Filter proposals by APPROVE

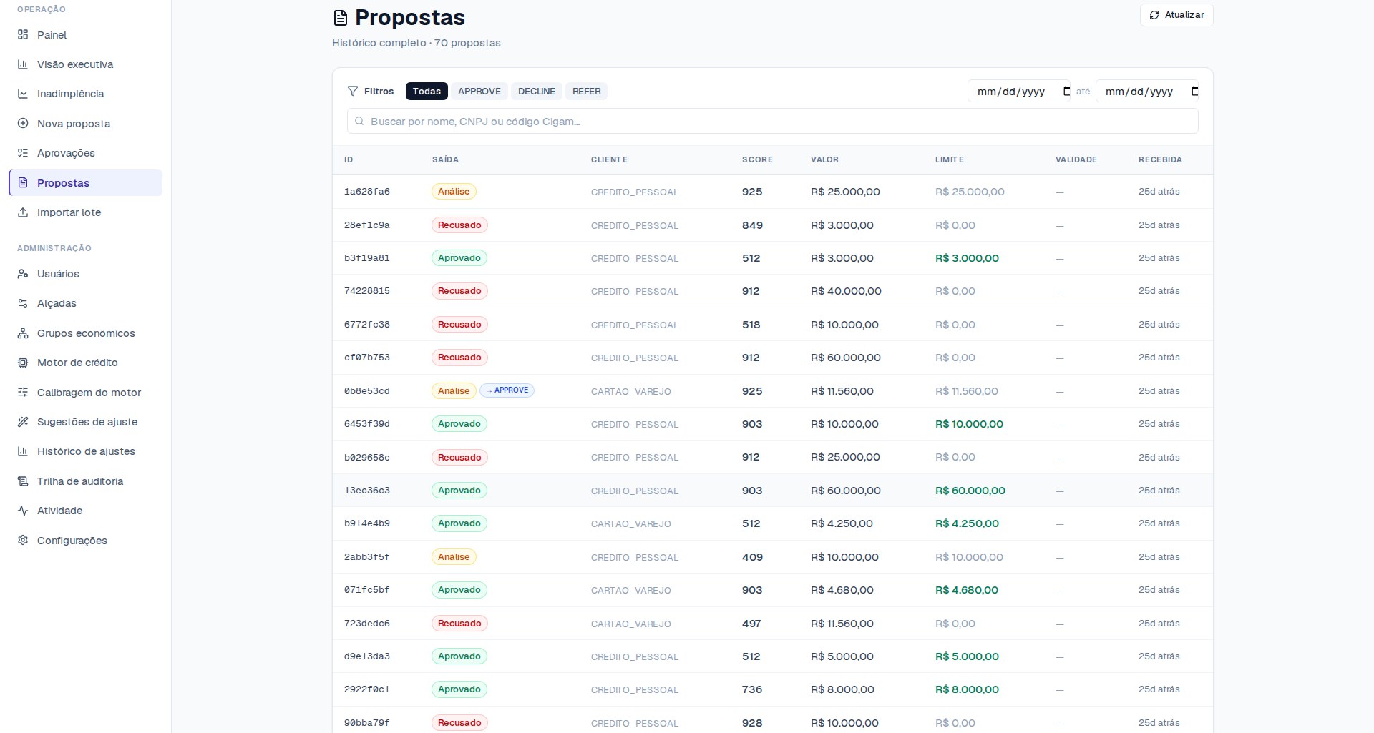(x=479, y=91)
